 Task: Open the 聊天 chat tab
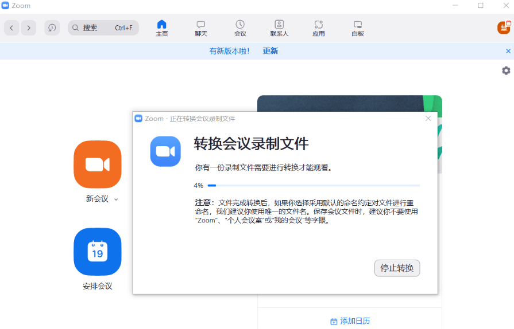(201, 28)
